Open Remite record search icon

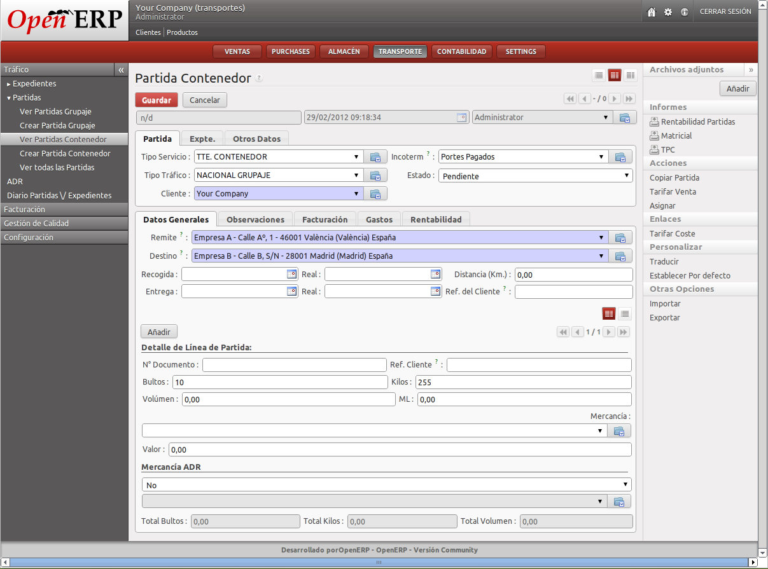pos(620,238)
